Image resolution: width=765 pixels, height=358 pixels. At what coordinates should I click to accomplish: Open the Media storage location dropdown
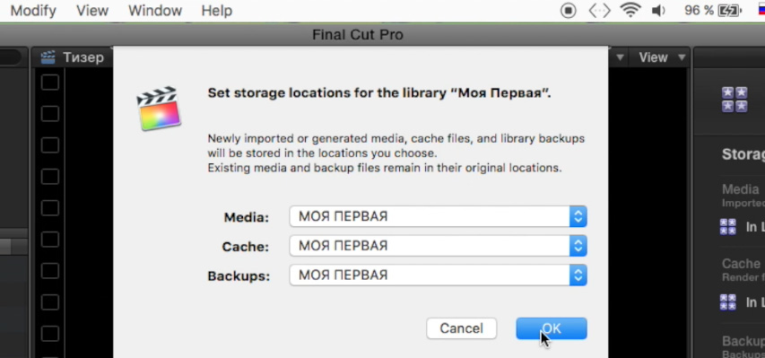click(439, 216)
